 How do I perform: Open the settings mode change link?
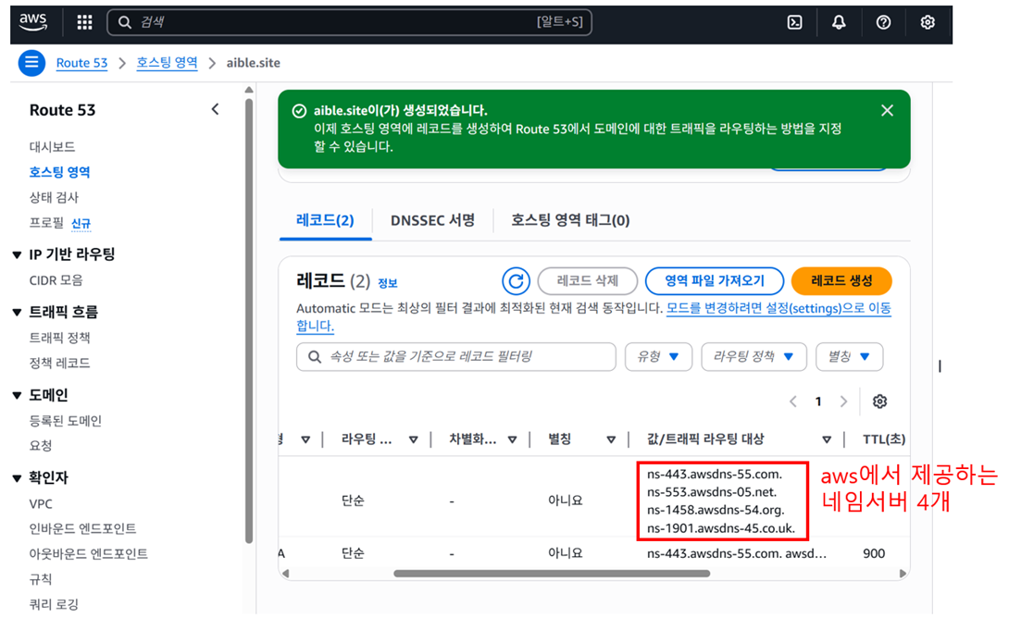coord(778,308)
